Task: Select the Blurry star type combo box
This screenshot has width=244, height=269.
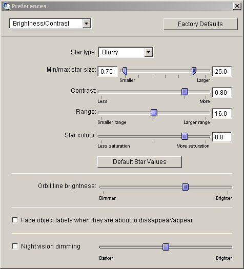Action: coord(126,52)
